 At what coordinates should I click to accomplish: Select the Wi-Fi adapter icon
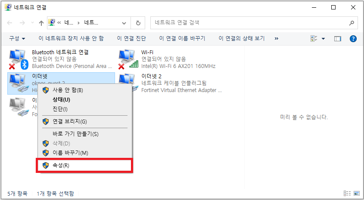(128, 59)
